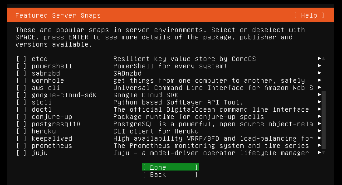Screen dimensions: 342x185
Task: Toggle the prometheus snap checkbox
Action: pyautogui.click(x=21, y=146)
